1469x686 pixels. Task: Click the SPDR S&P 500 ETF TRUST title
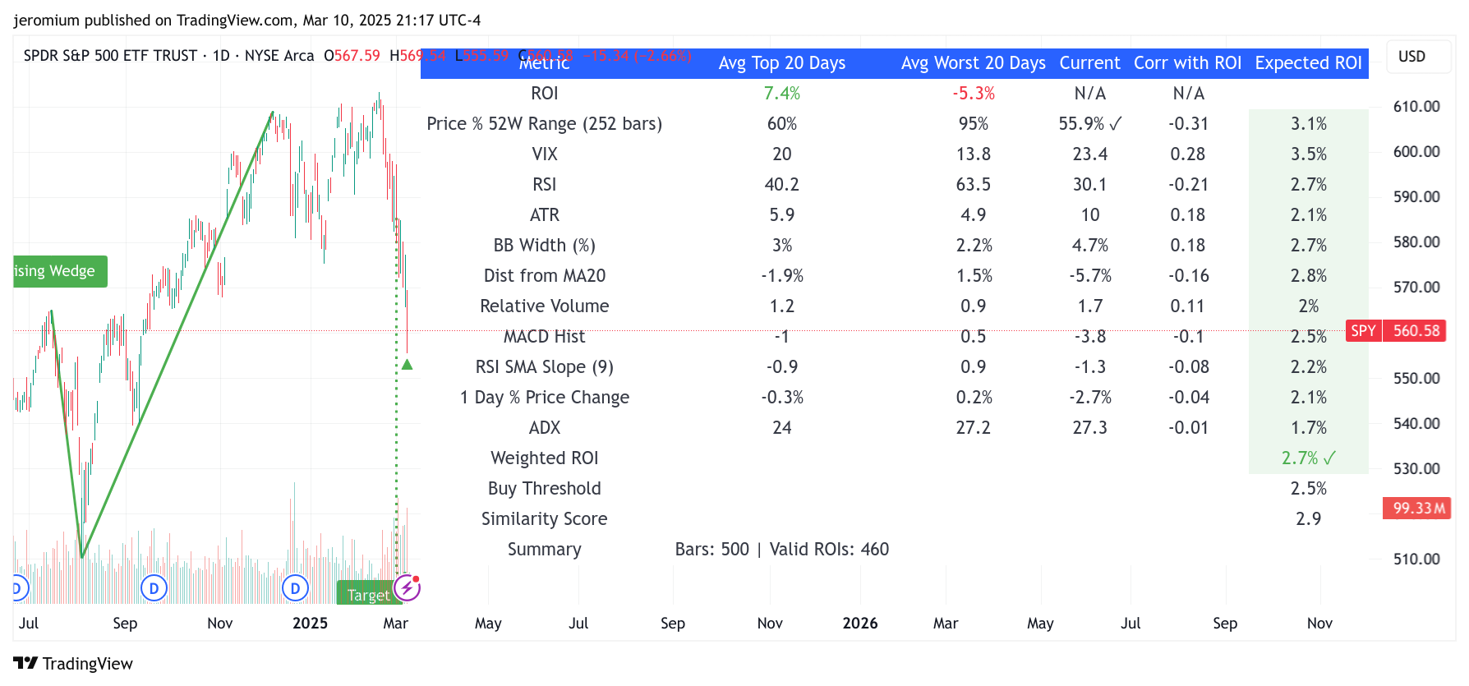[x=110, y=56]
